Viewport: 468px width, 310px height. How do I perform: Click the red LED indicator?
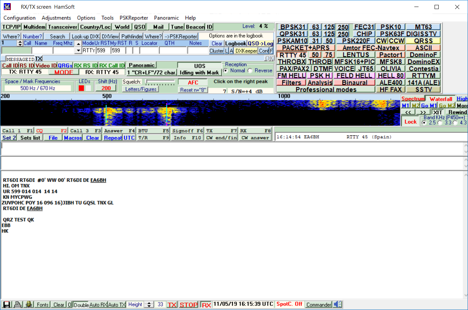click(82, 88)
